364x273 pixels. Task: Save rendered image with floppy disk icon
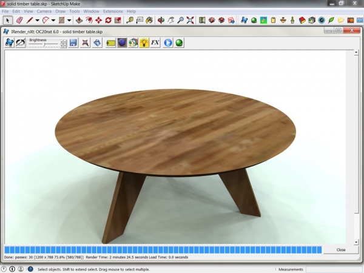(x=73, y=43)
